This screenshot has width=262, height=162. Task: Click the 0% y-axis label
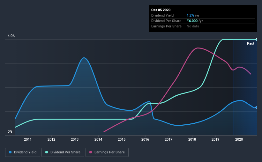[x=10, y=131]
